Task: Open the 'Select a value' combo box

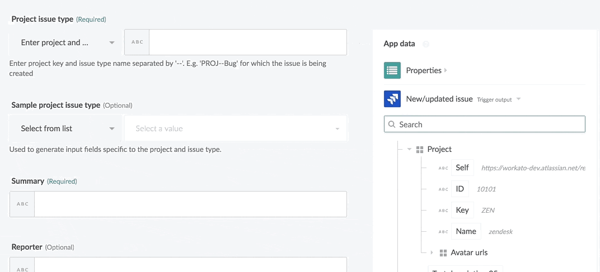Action: (x=236, y=128)
